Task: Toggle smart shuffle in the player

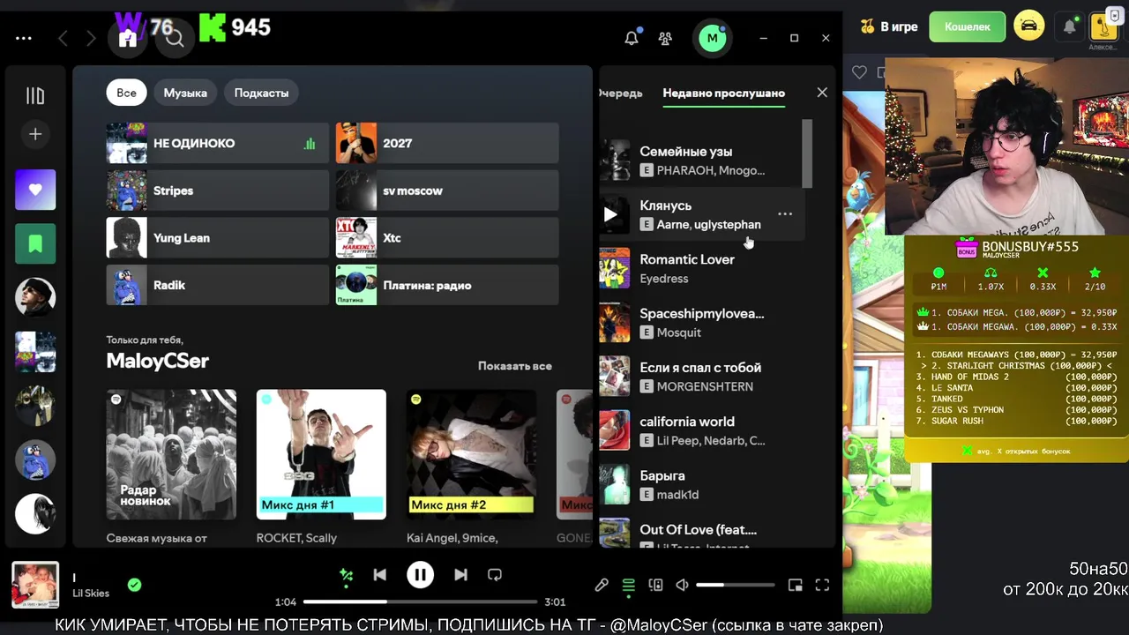Action: [x=347, y=575]
